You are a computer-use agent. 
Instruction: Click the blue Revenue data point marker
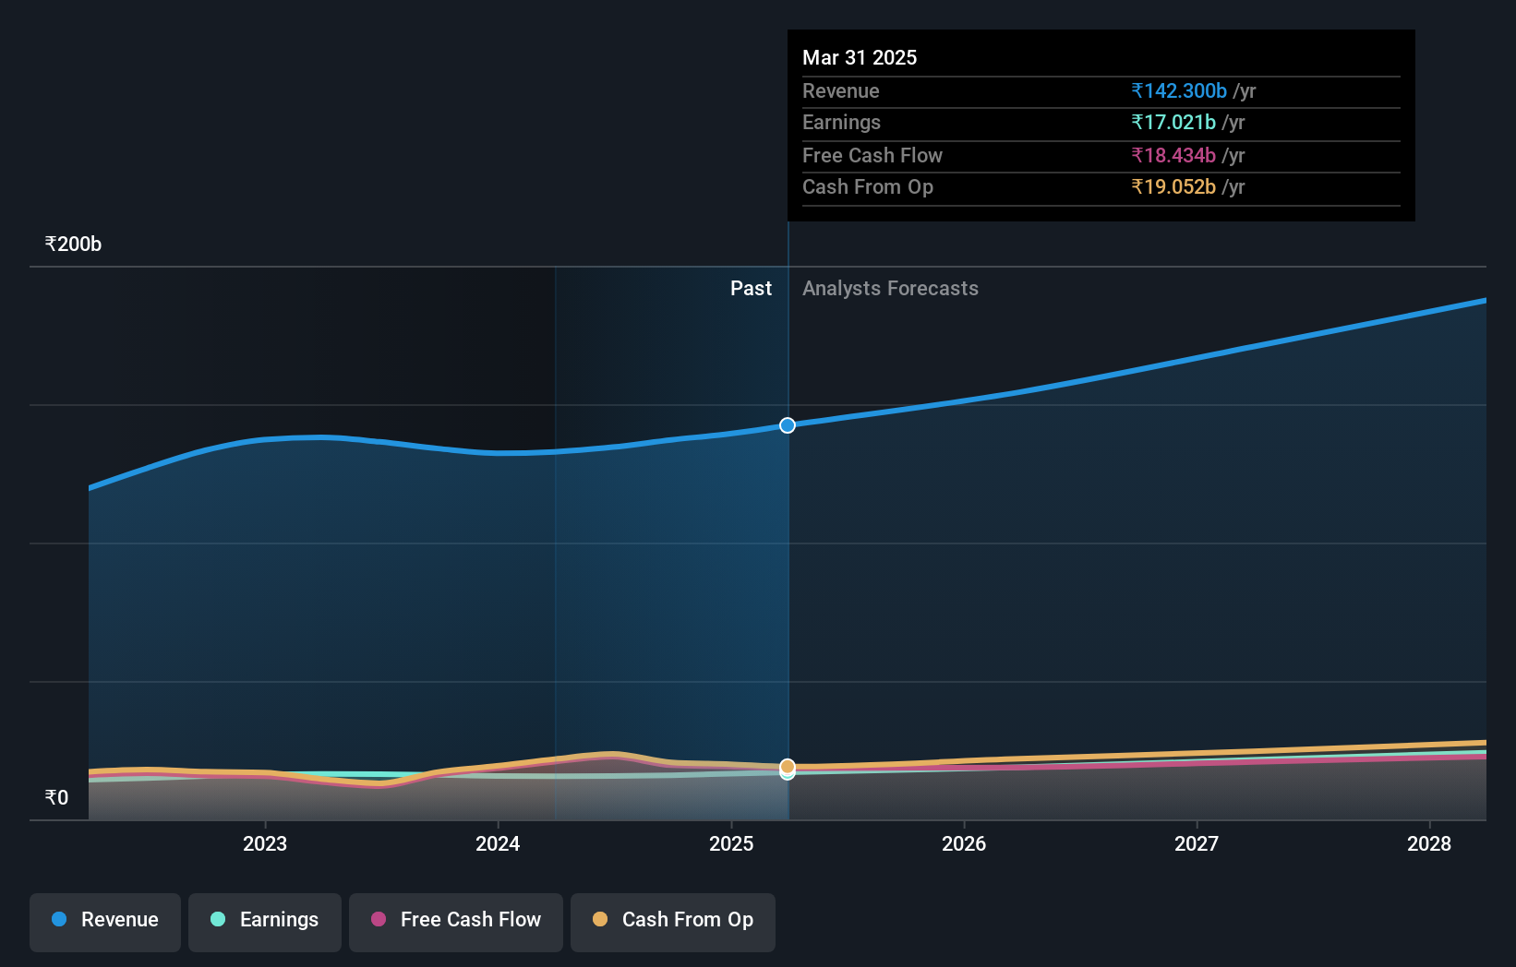(x=788, y=425)
